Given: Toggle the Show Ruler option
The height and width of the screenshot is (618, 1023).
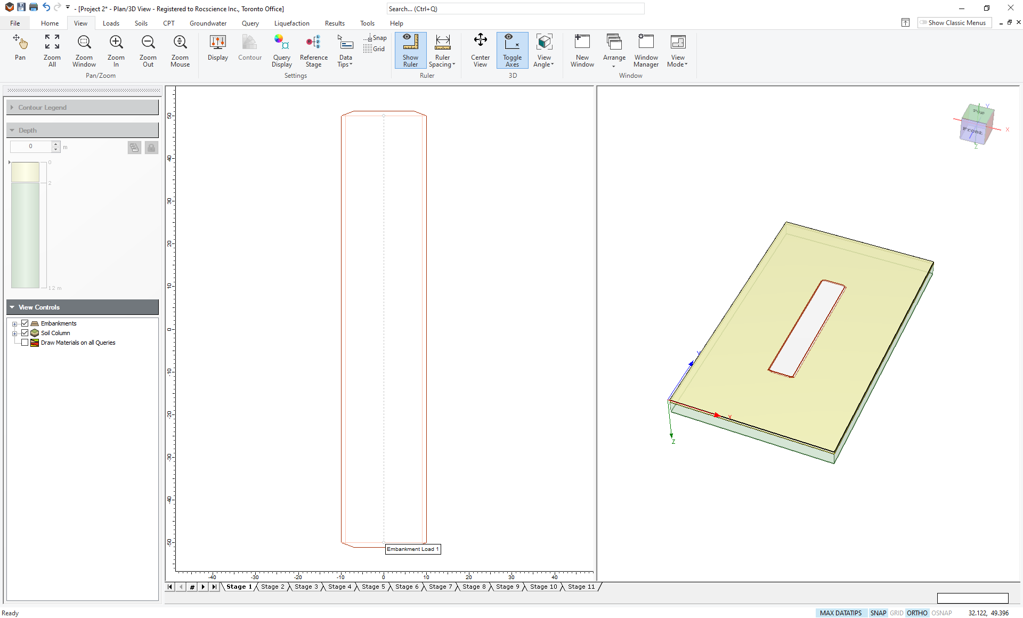Looking at the screenshot, I should coord(410,50).
